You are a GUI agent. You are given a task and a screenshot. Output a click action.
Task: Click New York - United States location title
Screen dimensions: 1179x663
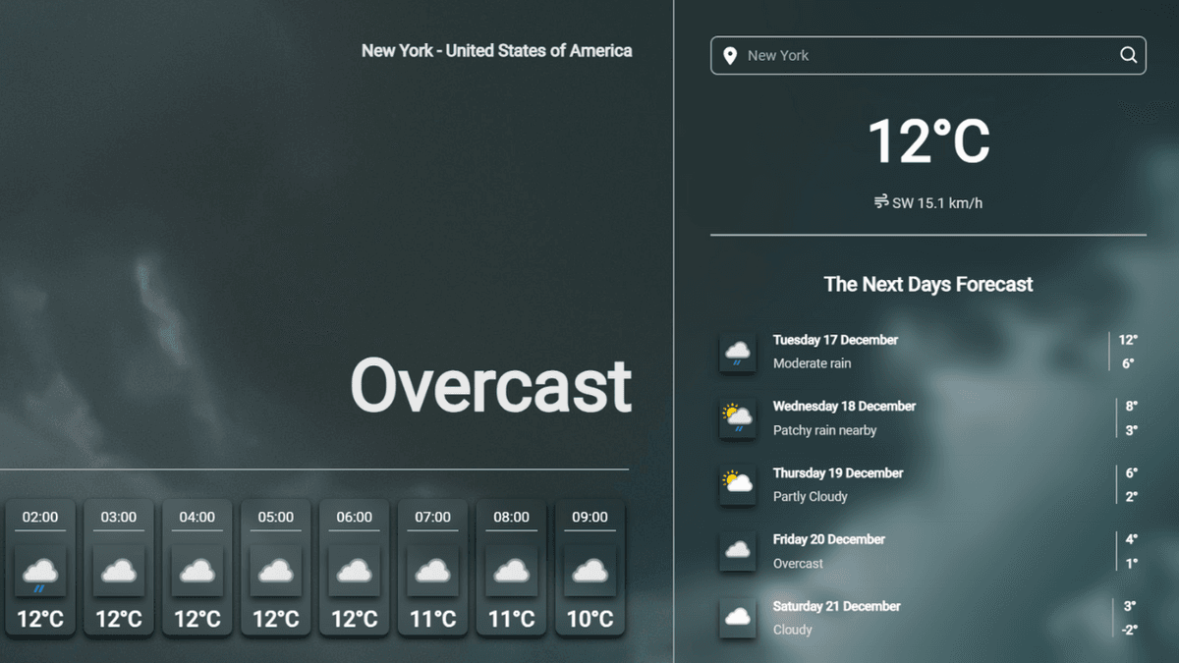point(496,51)
